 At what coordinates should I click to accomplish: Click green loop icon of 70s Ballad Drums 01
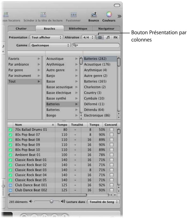click(10, 130)
